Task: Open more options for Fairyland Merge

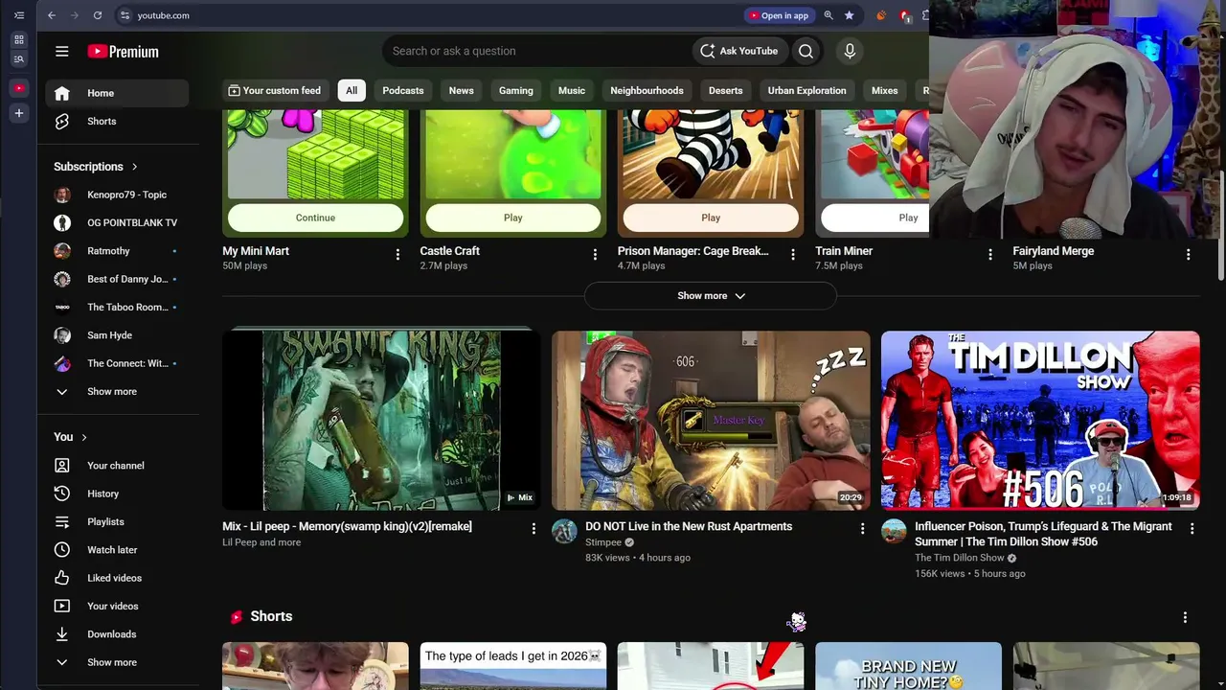Action: tap(1188, 255)
